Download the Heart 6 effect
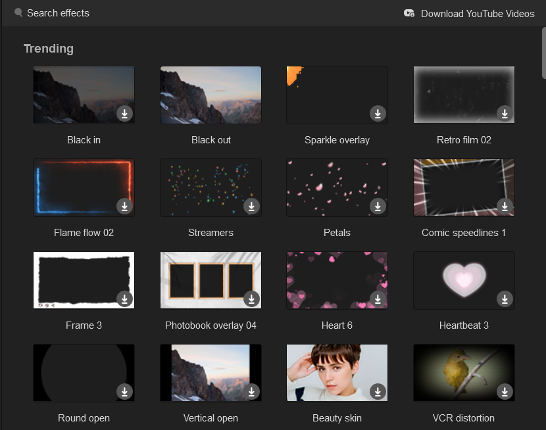546x430 pixels. tap(378, 299)
